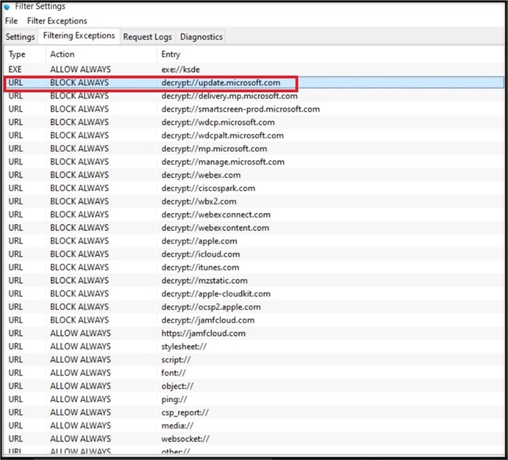Select decrypt://webex.com entry
Viewport: 508px width, 460px height.
201,176
